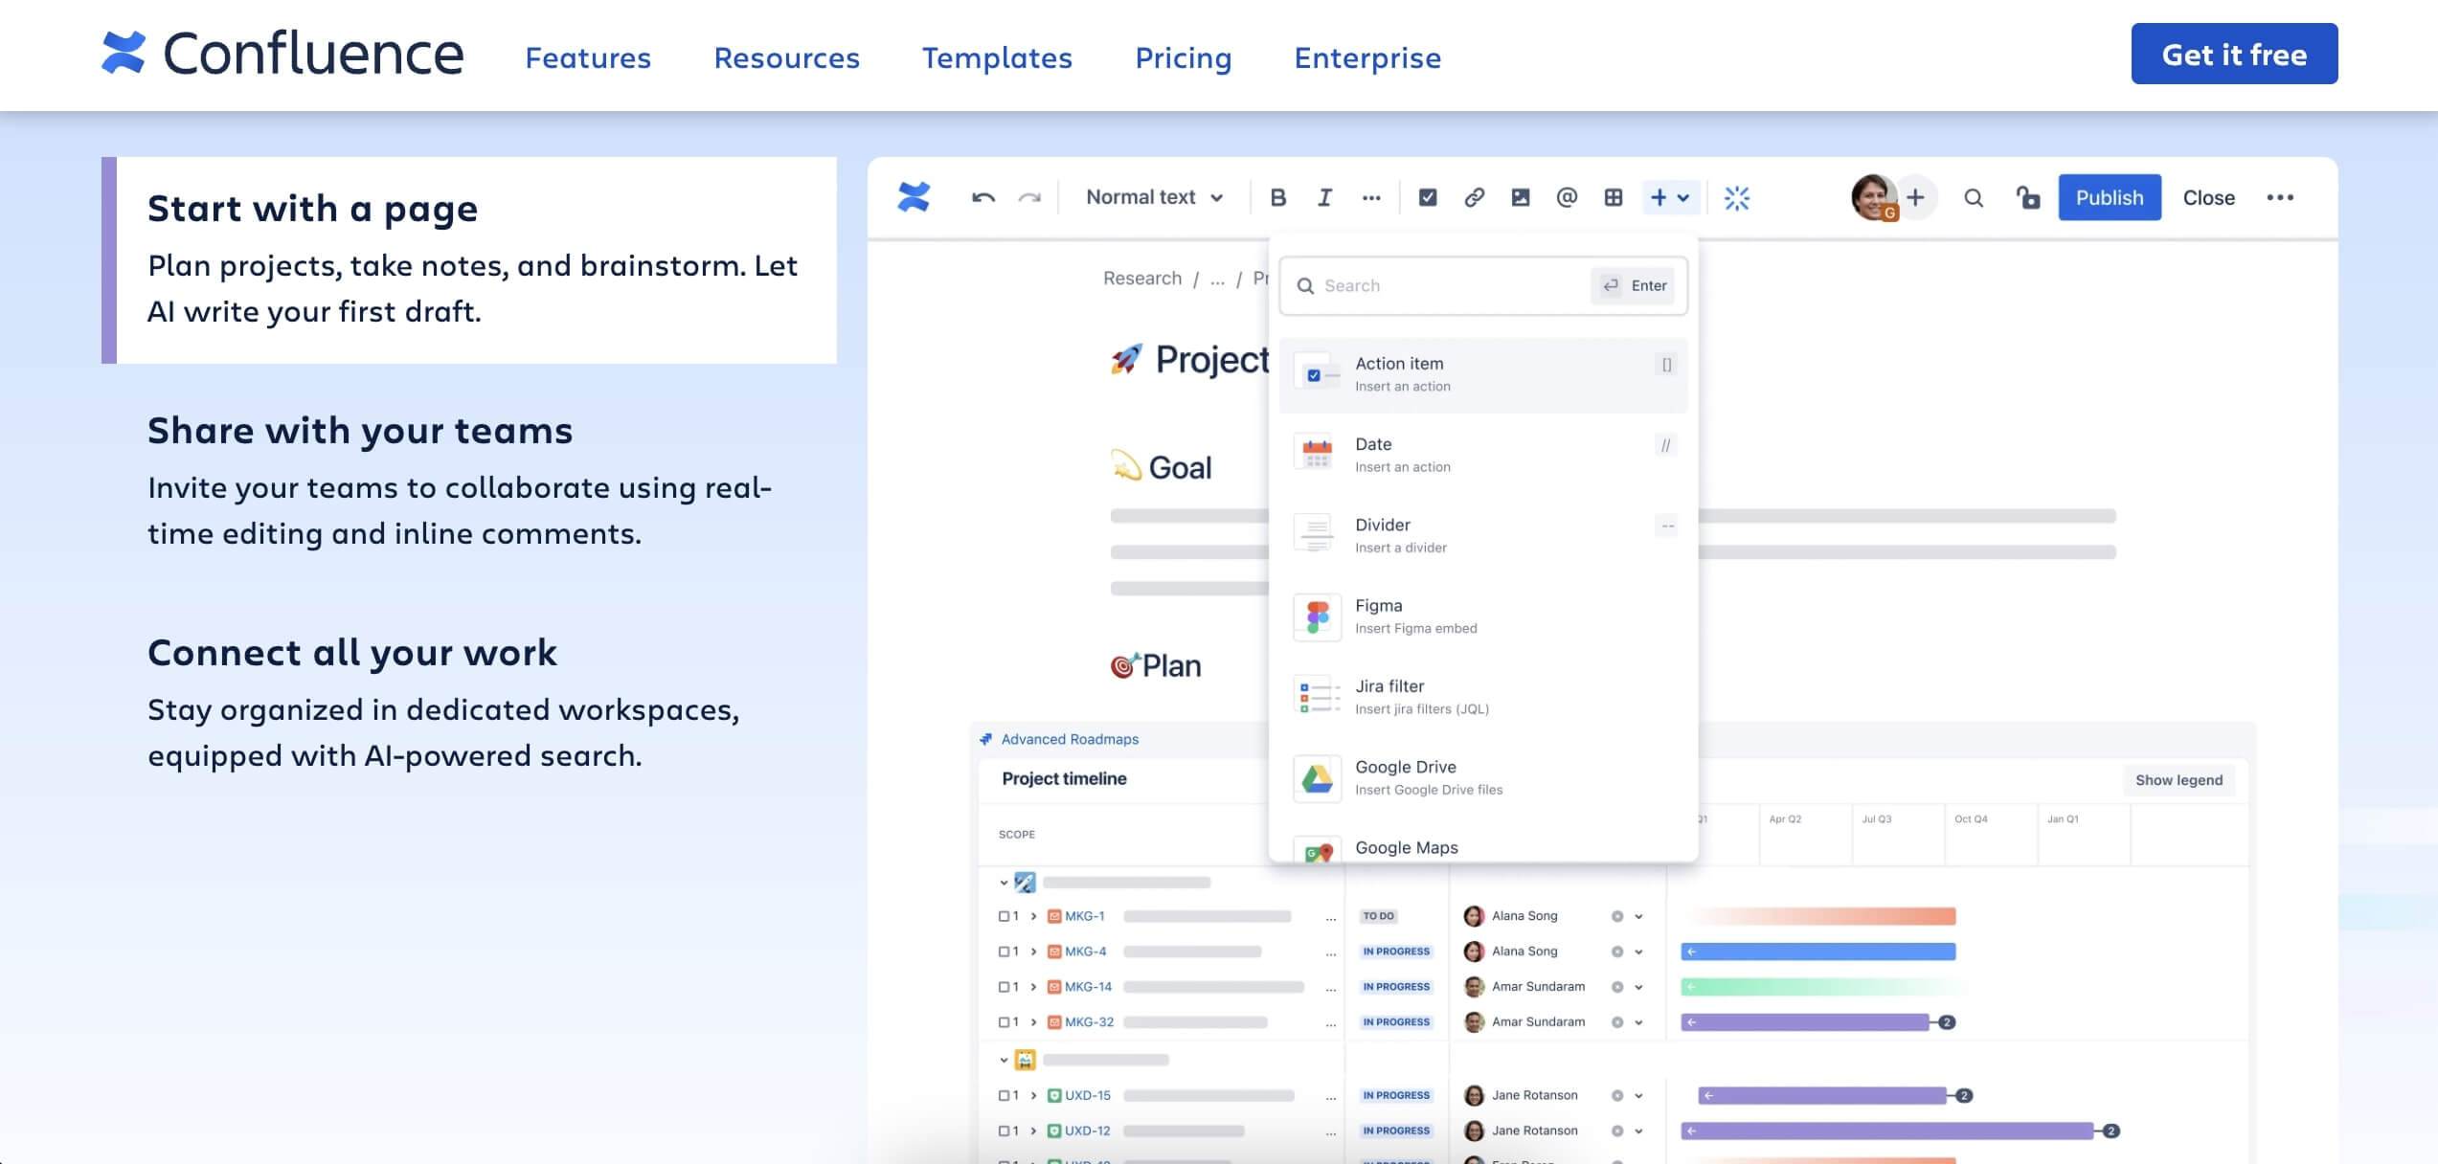Expand the MKG-4 roadmap row
The width and height of the screenshot is (2438, 1164).
coord(1034,951)
